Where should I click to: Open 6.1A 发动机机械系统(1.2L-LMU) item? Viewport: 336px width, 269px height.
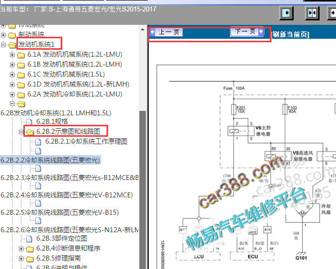click(x=75, y=54)
